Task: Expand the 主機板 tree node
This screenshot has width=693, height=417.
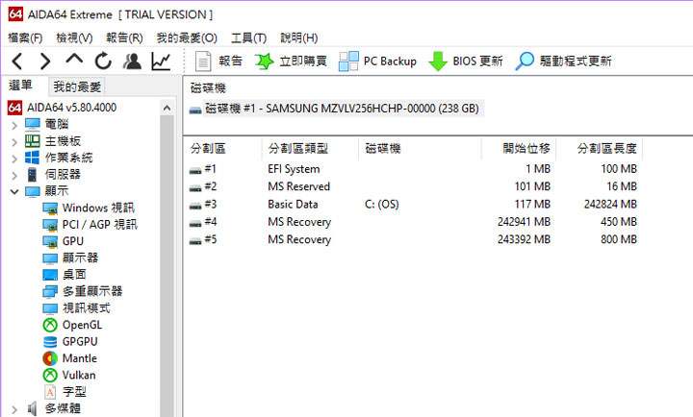Action: click(13, 141)
